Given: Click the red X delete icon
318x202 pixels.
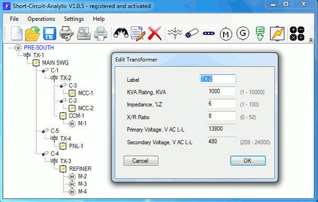Looking at the screenshot, I should [x=155, y=33].
